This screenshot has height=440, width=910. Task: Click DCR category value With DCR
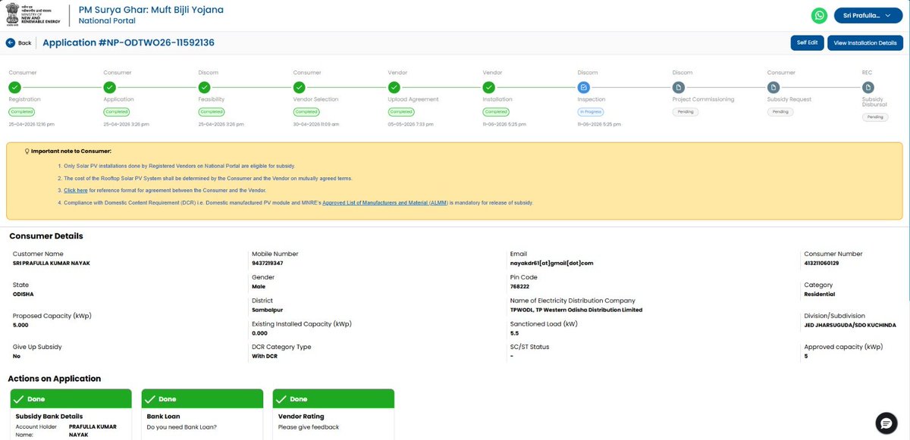click(265, 356)
